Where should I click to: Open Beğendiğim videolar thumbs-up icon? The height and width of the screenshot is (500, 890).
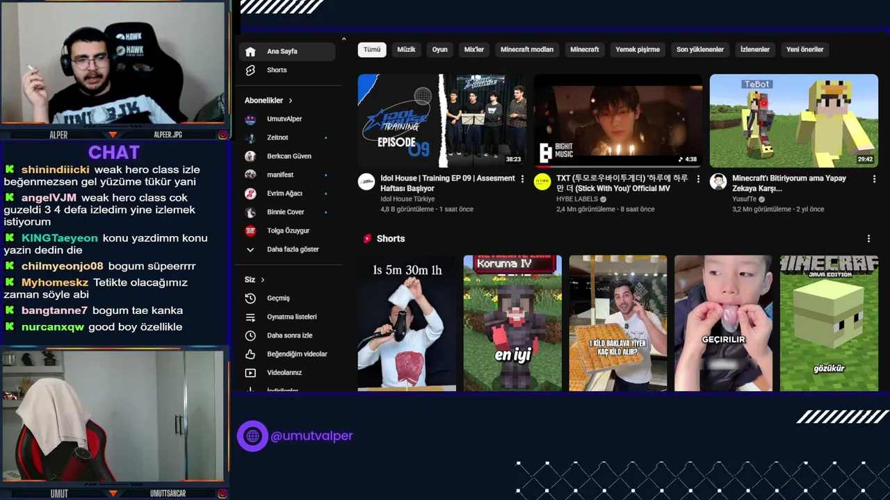250,354
